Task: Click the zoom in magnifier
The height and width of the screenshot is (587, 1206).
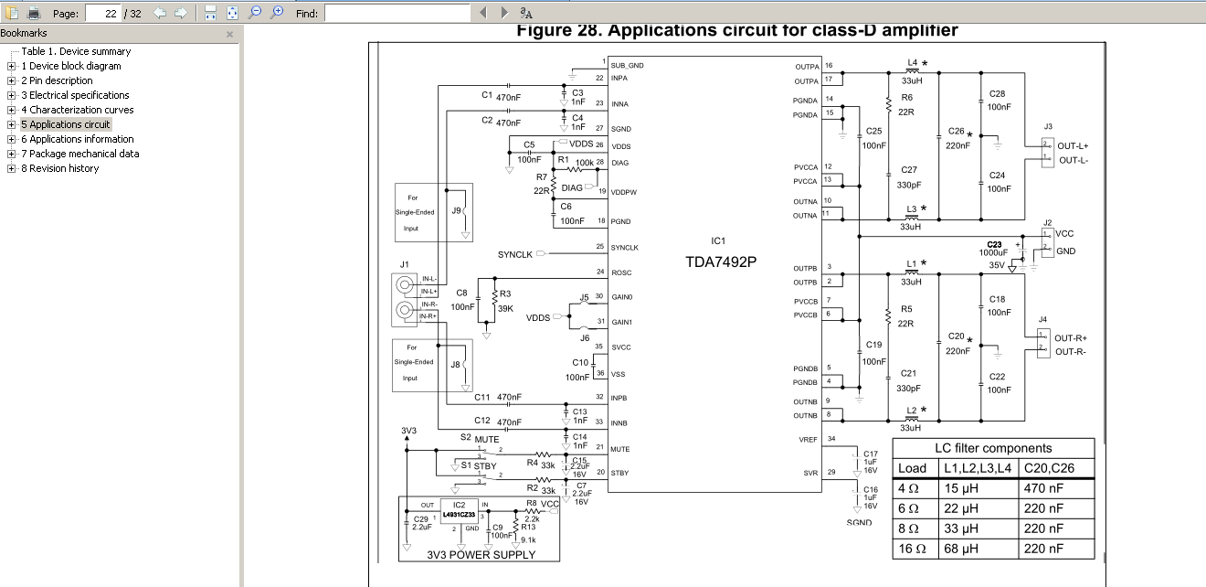Action: 277,13
